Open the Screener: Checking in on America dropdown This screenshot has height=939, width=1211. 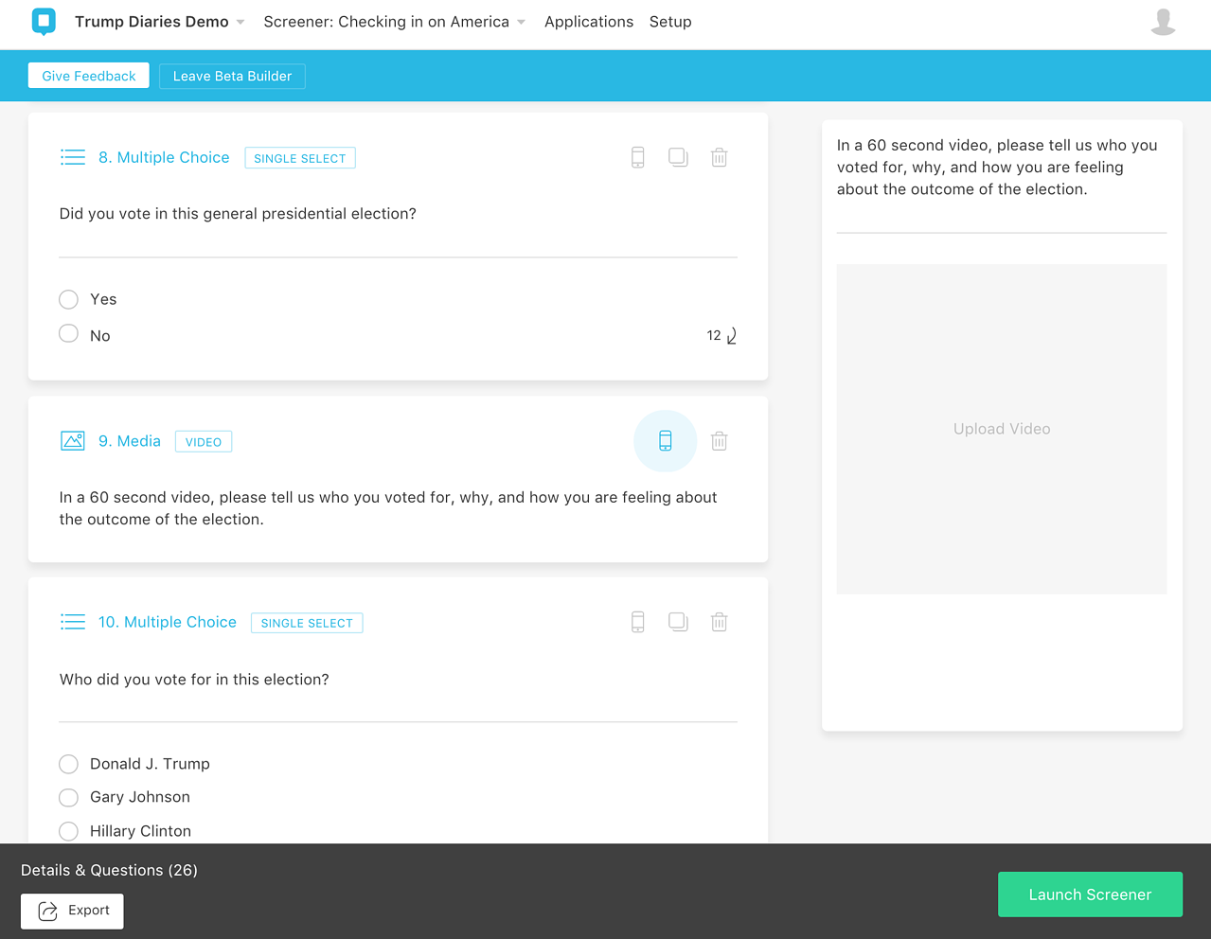[x=394, y=22]
